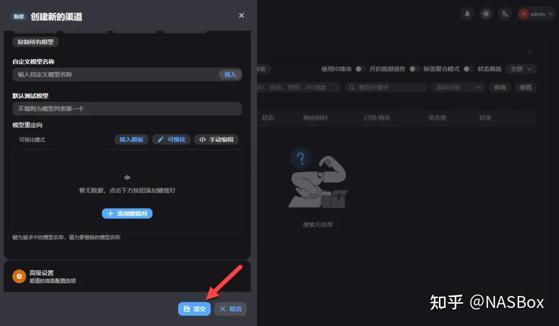Focus the 模型关键字 search field
Viewport: 559px width, 326px height.
pos(386,87)
